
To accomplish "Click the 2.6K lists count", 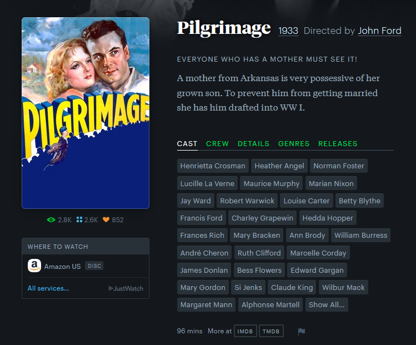I will pos(91,220).
